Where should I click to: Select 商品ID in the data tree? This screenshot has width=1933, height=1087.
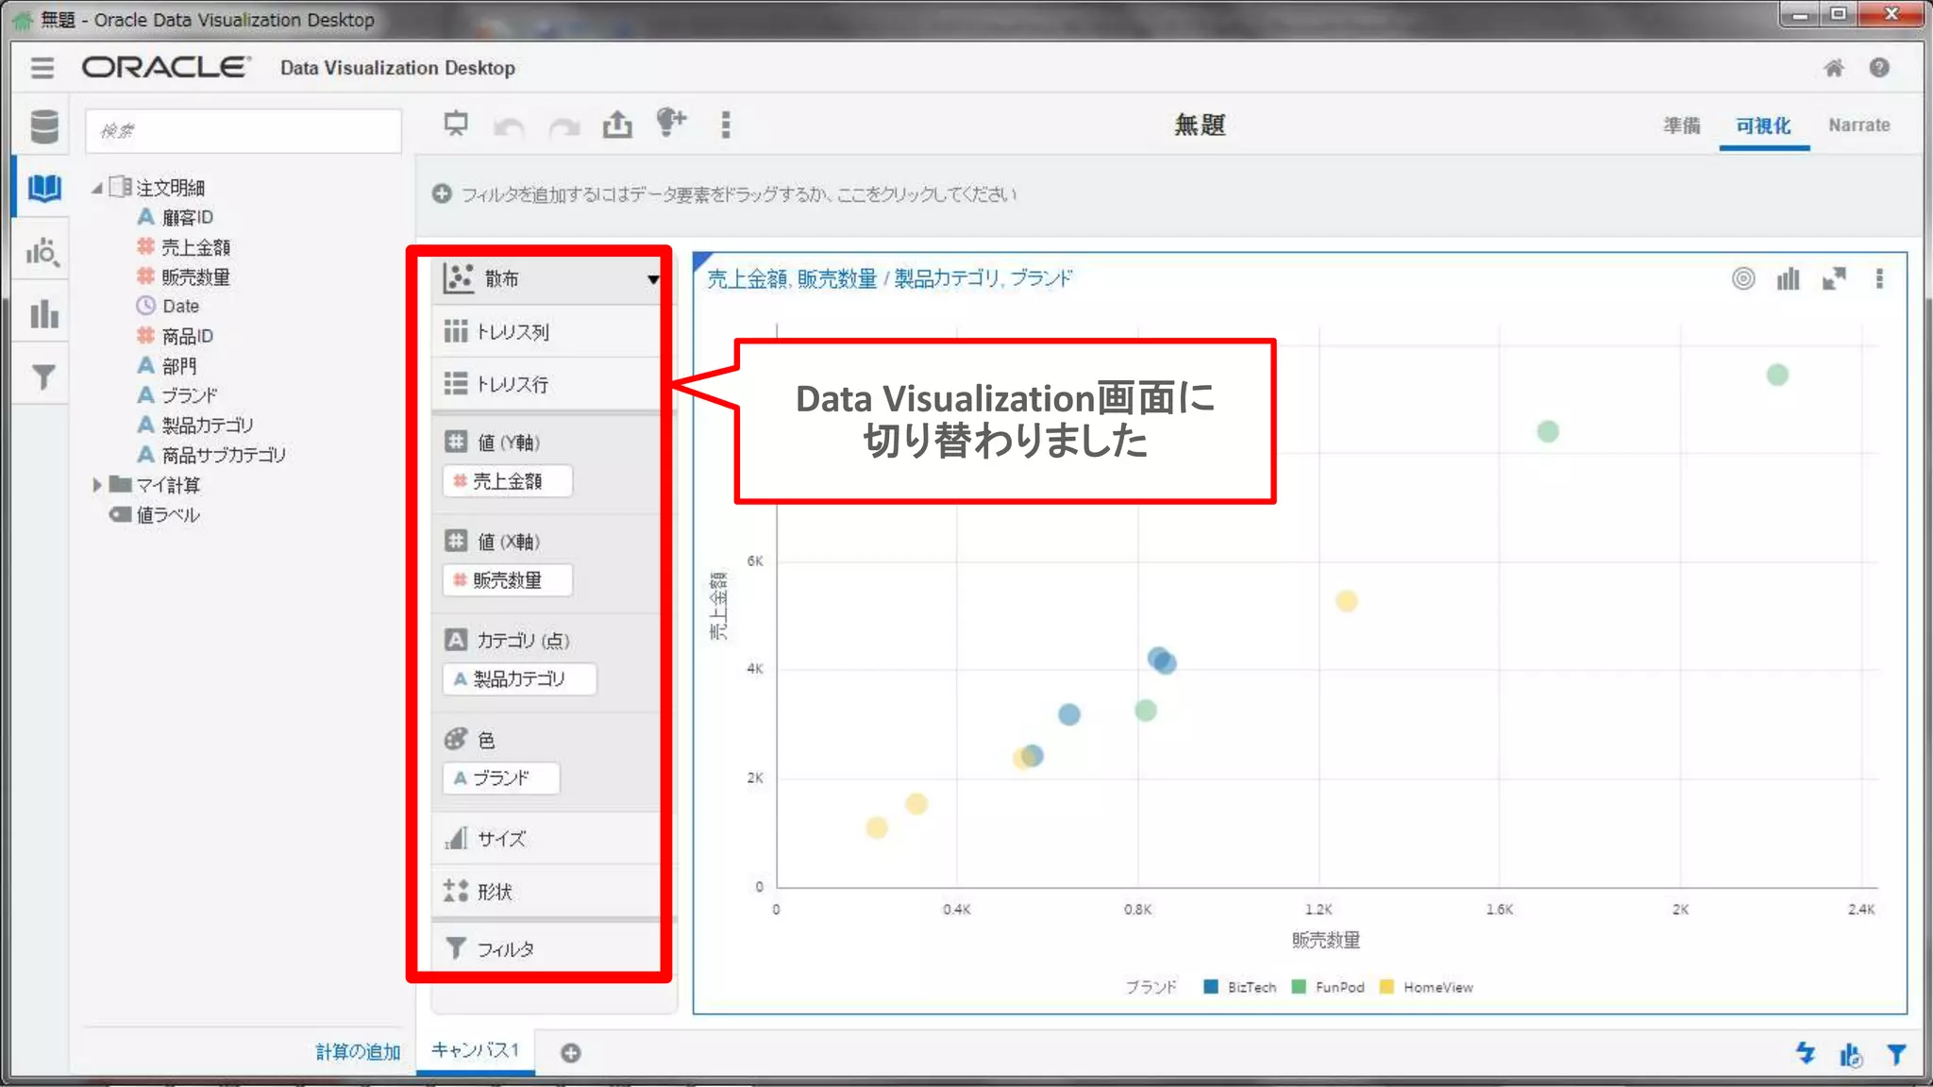(187, 336)
